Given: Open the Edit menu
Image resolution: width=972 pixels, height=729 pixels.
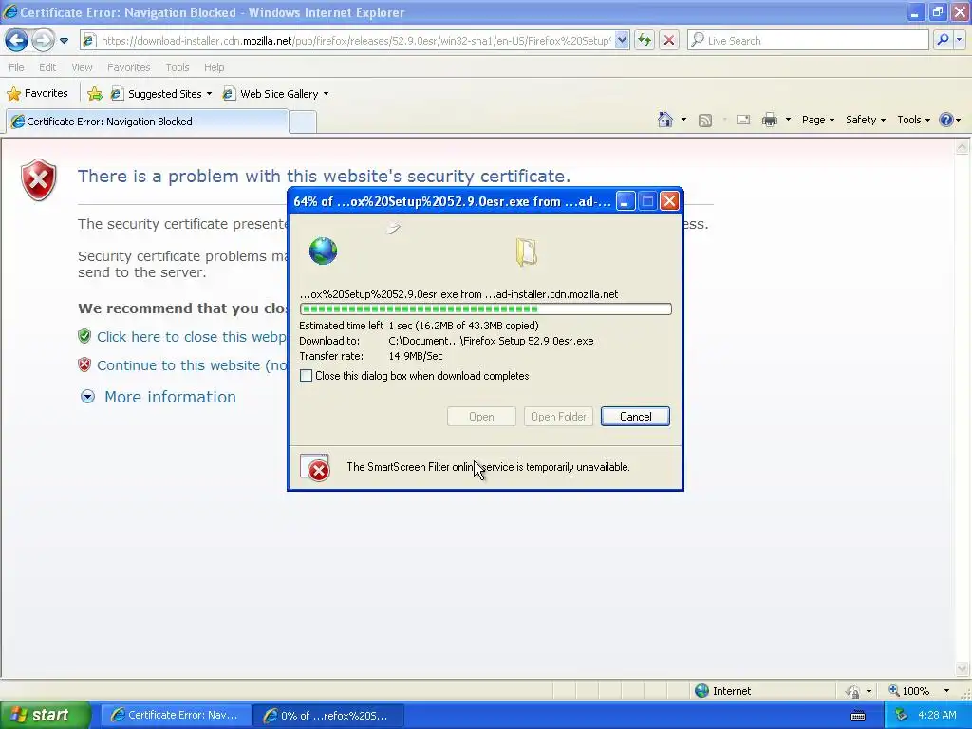Looking at the screenshot, I should pos(47,67).
